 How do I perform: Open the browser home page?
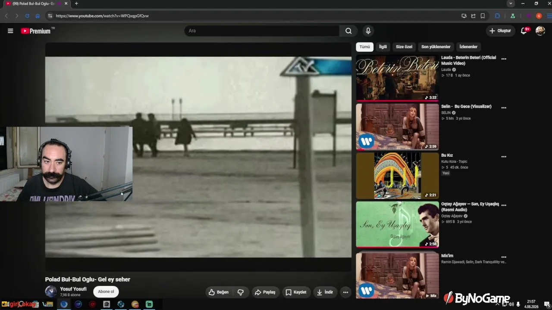[x=38, y=16]
